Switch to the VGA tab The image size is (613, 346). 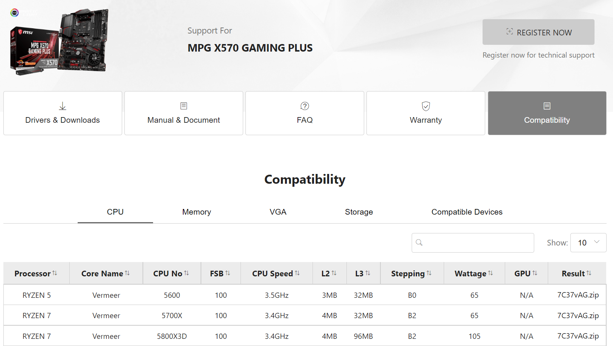click(278, 212)
